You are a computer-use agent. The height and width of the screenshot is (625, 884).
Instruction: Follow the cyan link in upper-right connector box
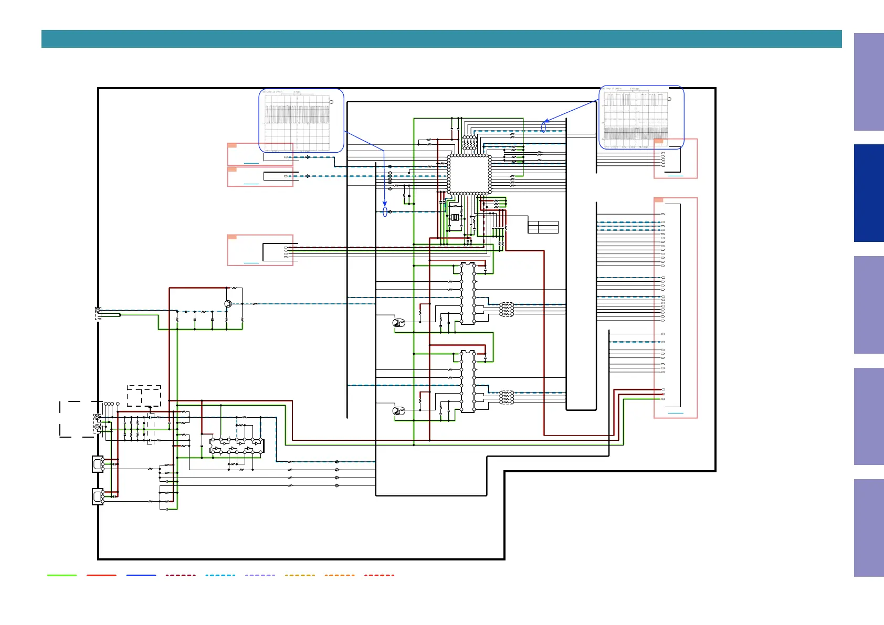tap(676, 176)
